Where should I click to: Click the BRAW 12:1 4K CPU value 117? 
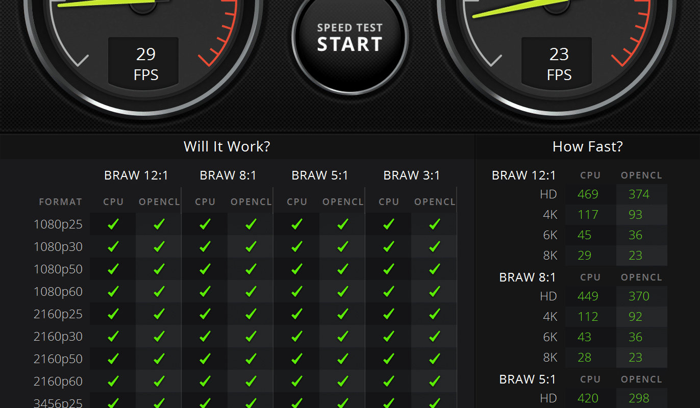tap(588, 215)
